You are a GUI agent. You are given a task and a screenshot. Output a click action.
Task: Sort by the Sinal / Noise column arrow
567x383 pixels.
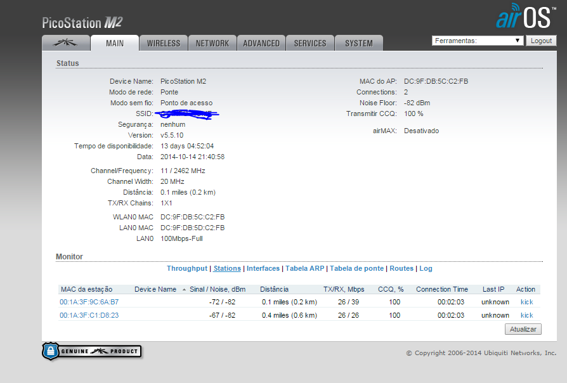185,290
